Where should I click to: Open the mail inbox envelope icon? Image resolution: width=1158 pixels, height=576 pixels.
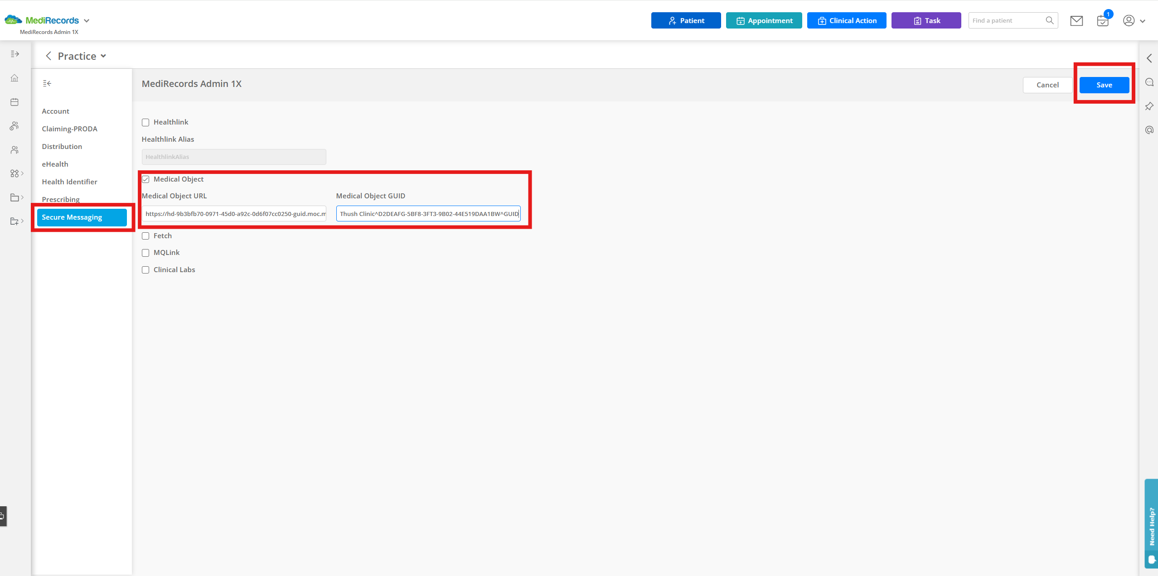1076,21
